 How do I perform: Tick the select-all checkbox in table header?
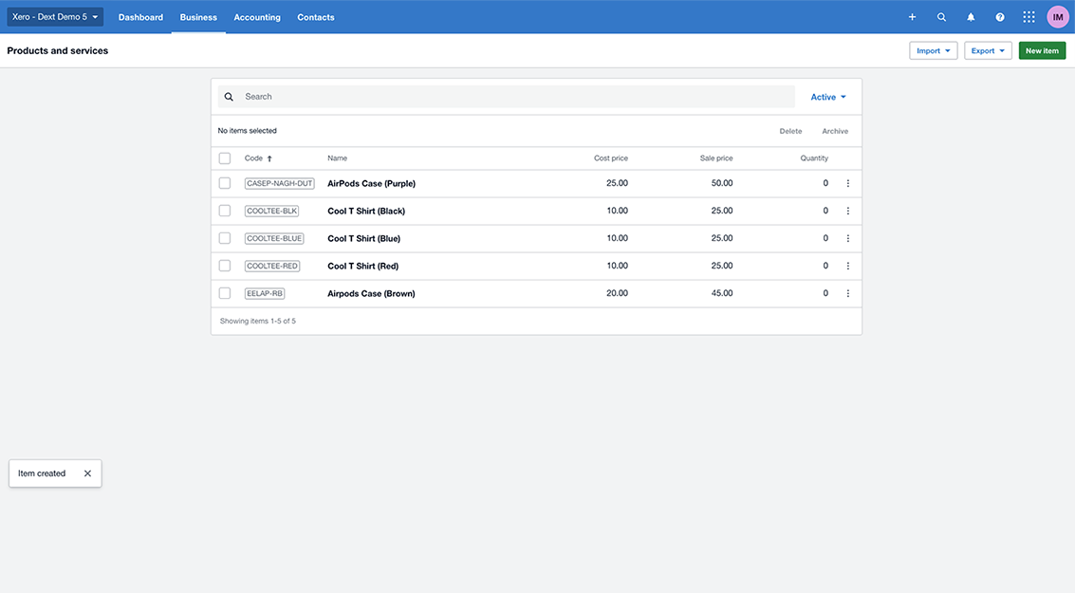coord(225,158)
